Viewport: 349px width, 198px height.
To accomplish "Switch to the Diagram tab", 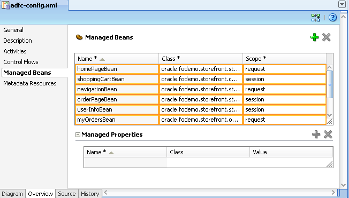I will tap(12, 194).
